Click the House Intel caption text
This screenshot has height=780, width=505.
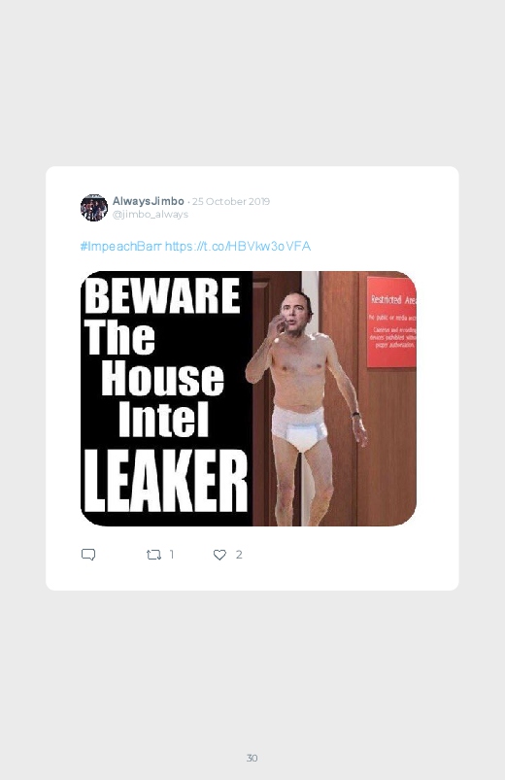163,398
